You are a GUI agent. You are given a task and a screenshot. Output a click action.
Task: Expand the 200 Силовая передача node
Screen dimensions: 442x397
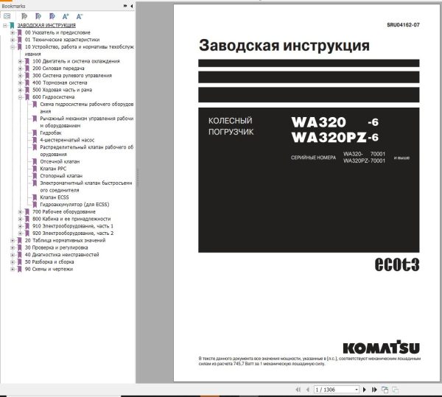click(20, 68)
